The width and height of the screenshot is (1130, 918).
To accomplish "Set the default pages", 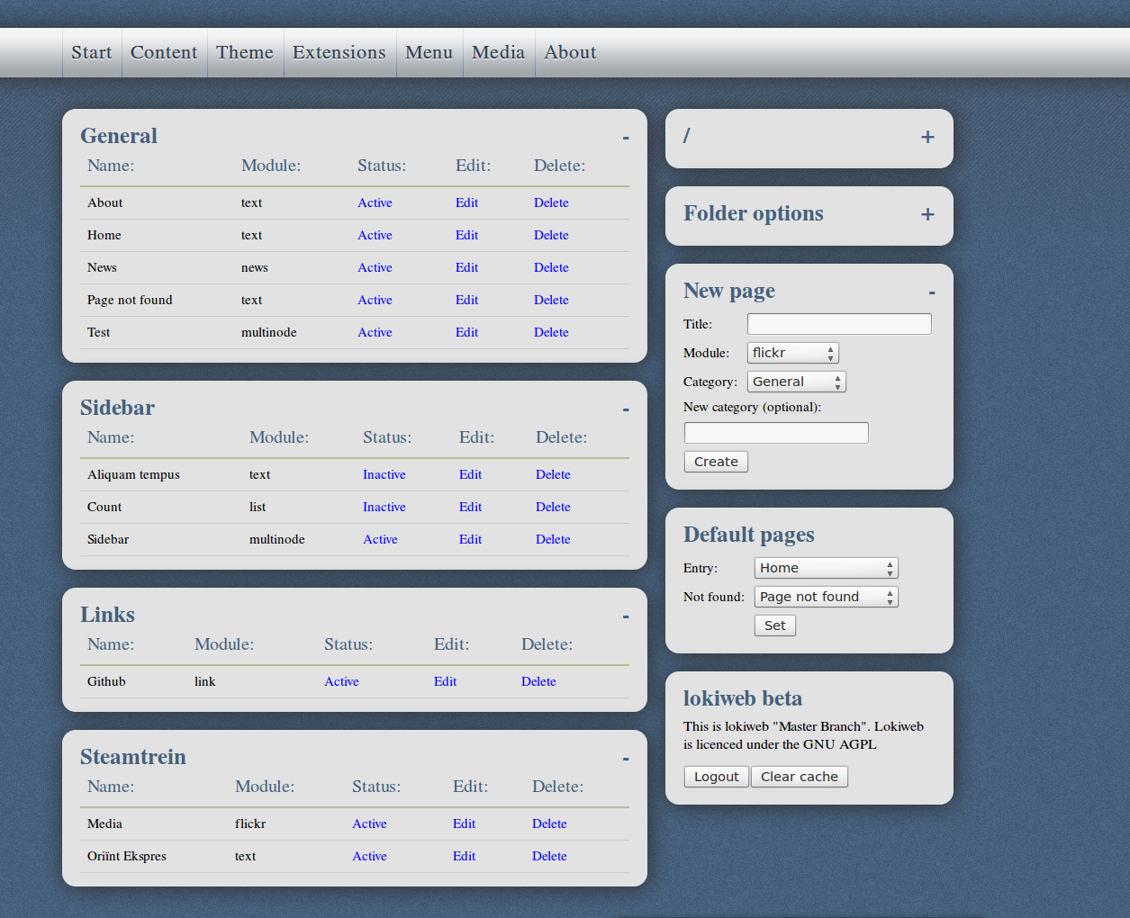I will pyautogui.click(x=774, y=625).
